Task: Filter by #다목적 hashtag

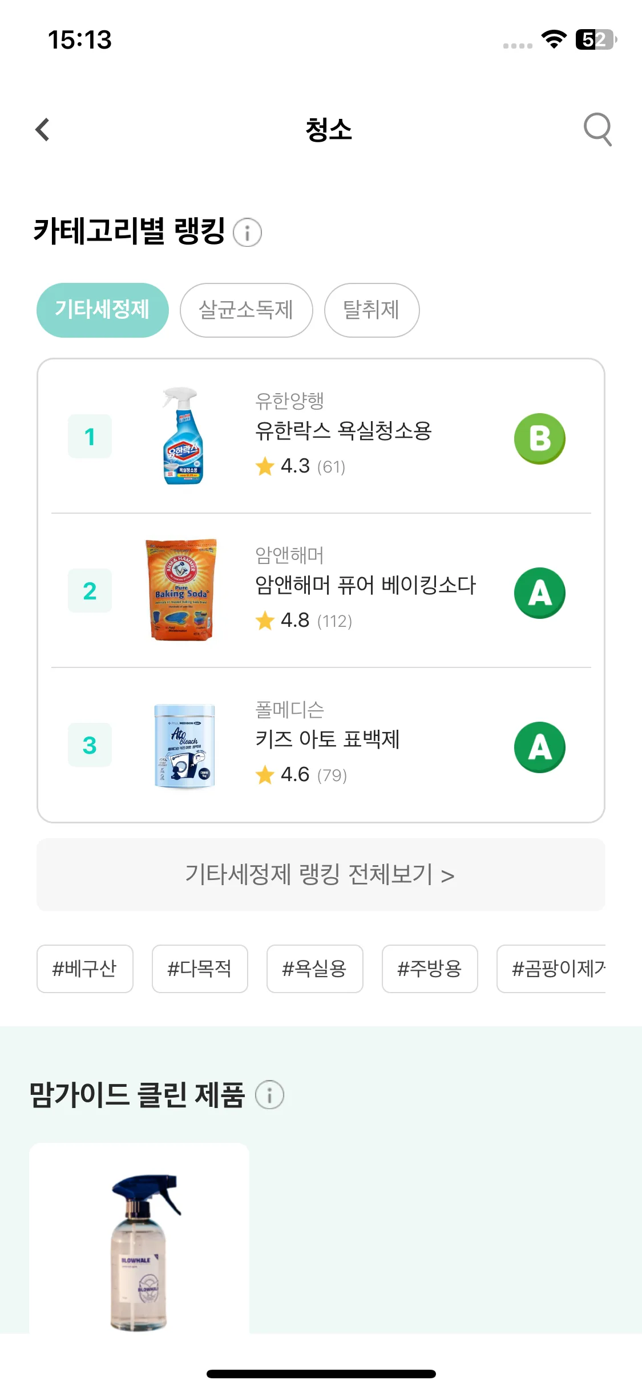Action: [200, 969]
